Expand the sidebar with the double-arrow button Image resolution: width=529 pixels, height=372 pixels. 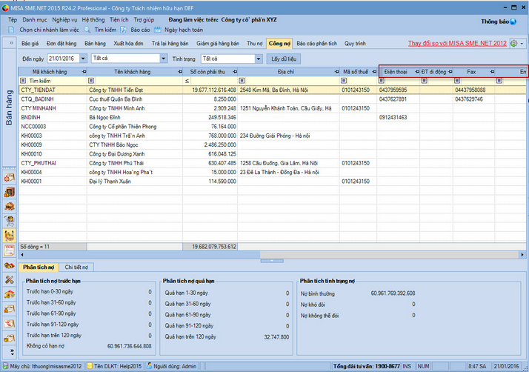tap(11, 43)
